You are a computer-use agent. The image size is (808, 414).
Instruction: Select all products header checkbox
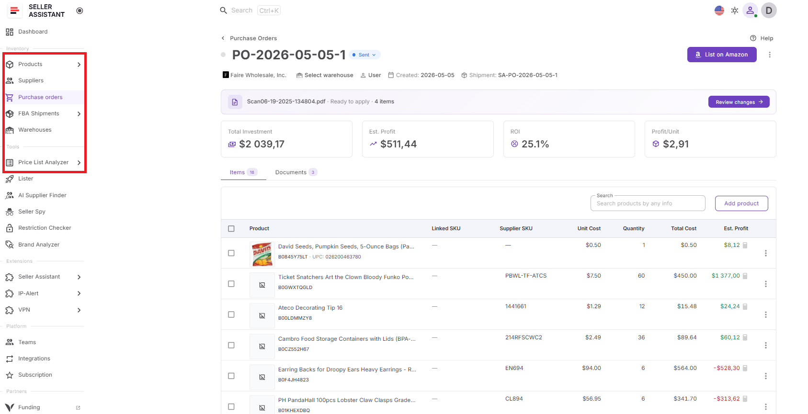231,229
